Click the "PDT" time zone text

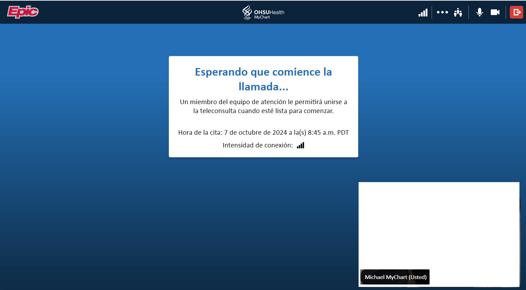pos(343,133)
